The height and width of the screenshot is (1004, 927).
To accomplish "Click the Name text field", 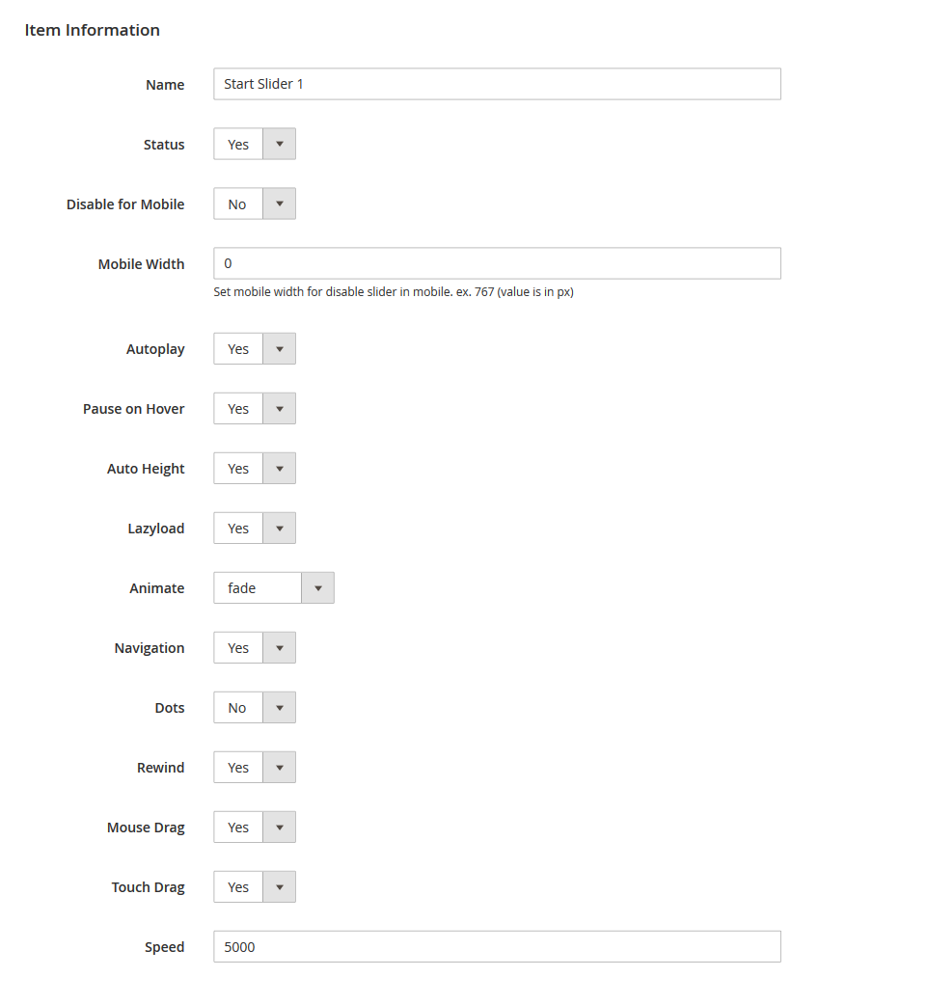I will pos(497,84).
